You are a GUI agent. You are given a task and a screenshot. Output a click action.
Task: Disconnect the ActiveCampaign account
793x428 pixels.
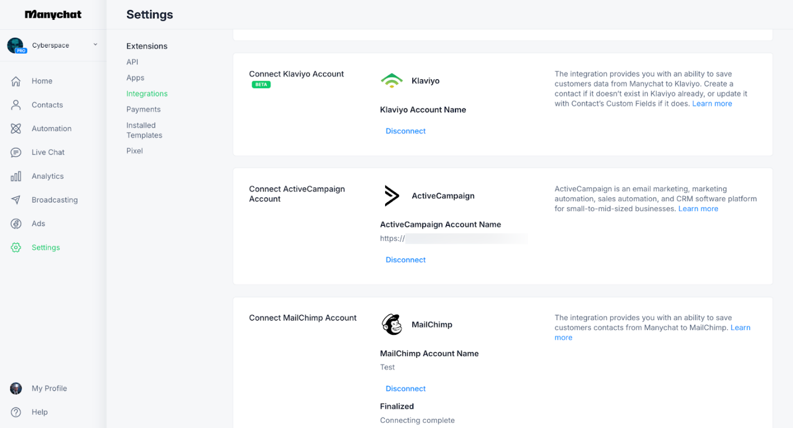406,260
